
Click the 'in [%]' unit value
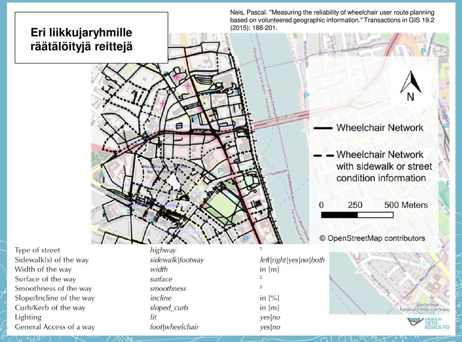click(269, 298)
